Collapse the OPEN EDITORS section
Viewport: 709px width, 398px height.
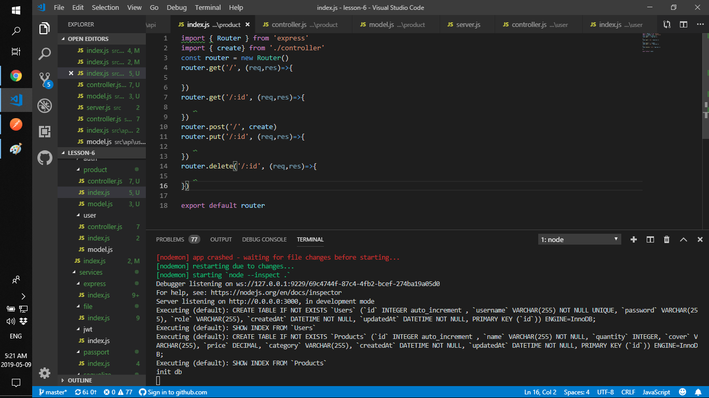[102, 39]
